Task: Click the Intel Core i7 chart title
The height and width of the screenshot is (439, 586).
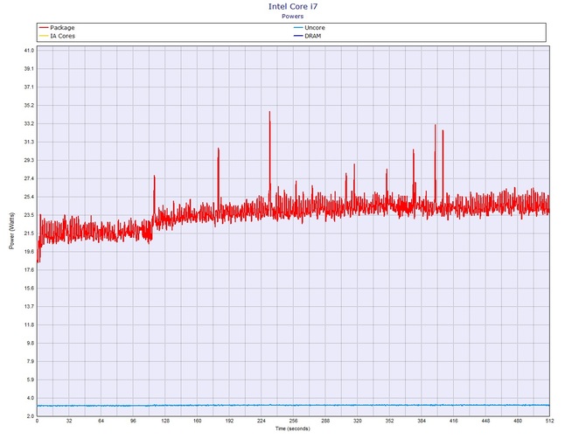Action: point(293,6)
